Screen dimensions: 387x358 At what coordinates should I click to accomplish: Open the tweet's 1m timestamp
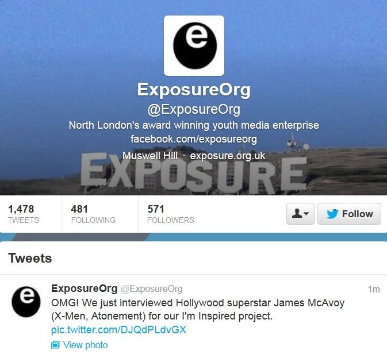pyautogui.click(x=374, y=289)
